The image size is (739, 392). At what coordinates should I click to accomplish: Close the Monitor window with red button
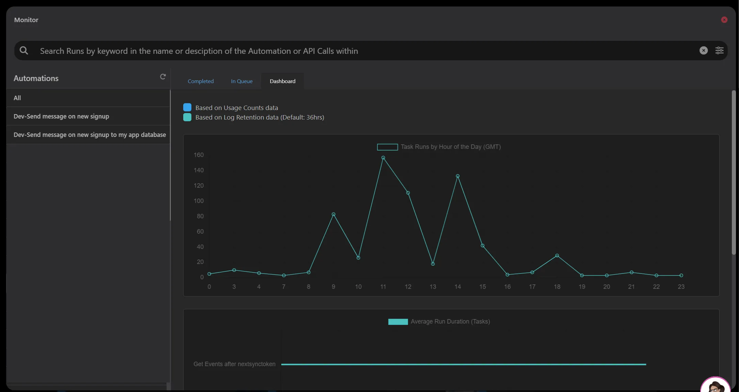coord(724,20)
